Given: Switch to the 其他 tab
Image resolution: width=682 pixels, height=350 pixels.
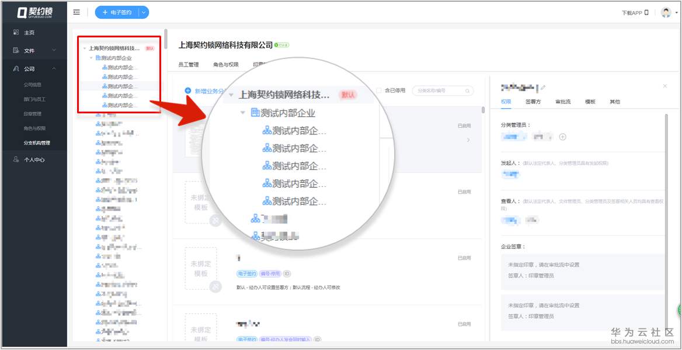Looking at the screenshot, I should pyautogui.click(x=615, y=102).
